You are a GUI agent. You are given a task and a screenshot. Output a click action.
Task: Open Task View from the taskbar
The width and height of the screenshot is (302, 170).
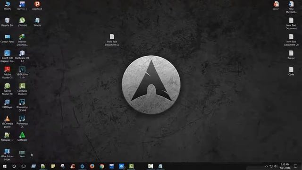coord(24,166)
